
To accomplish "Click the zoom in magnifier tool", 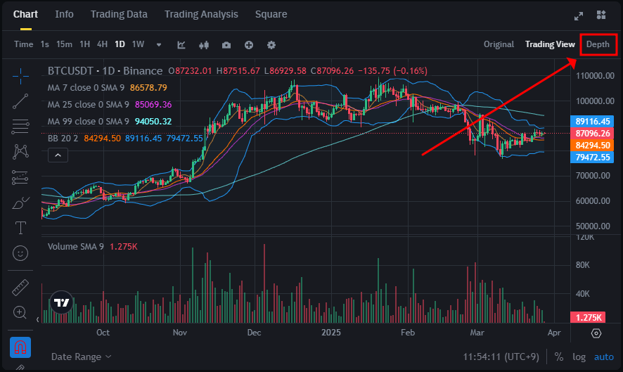I will tap(20, 312).
